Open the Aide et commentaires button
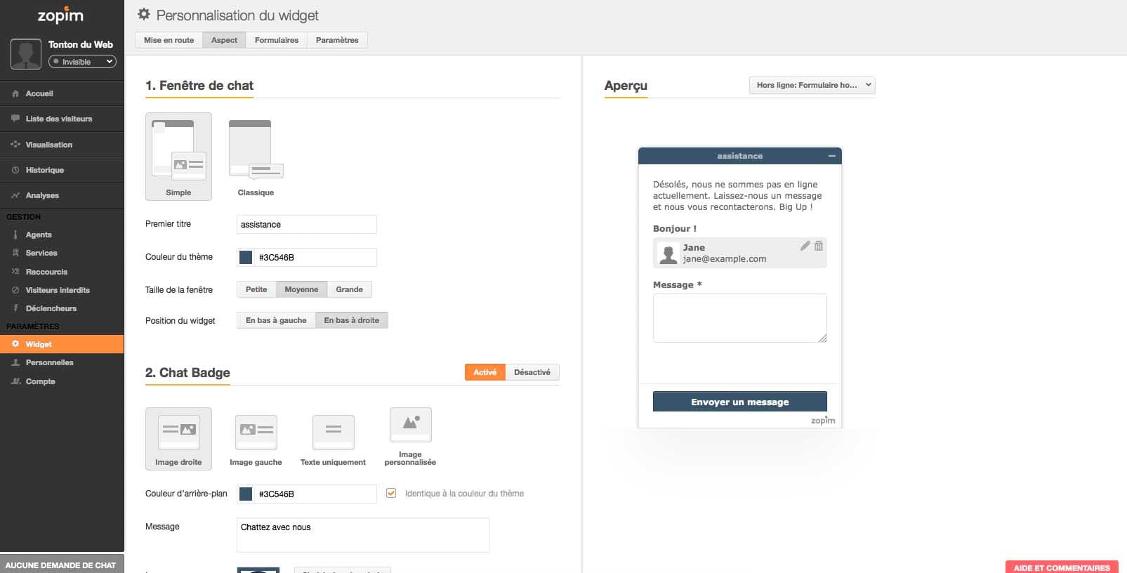The width and height of the screenshot is (1127, 573). 1061,567
